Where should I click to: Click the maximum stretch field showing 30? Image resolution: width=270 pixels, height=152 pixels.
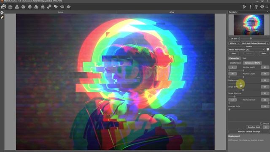click(265, 100)
